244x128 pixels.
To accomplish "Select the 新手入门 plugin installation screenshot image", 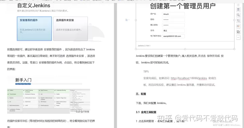I will pos(48,94).
